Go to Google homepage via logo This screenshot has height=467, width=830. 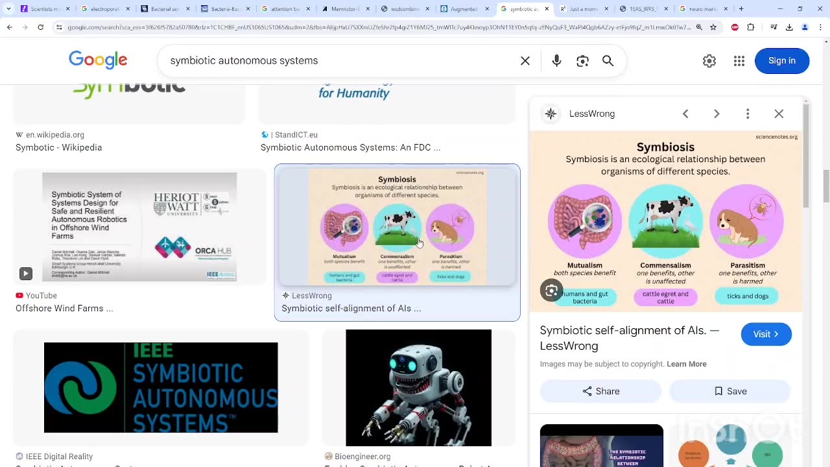coord(98,60)
